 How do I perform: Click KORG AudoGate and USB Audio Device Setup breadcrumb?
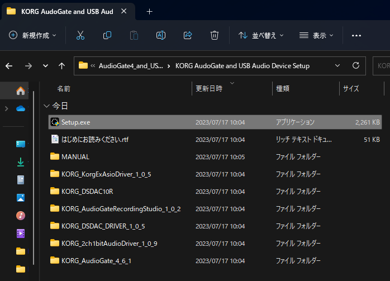[x=242, y=66]
